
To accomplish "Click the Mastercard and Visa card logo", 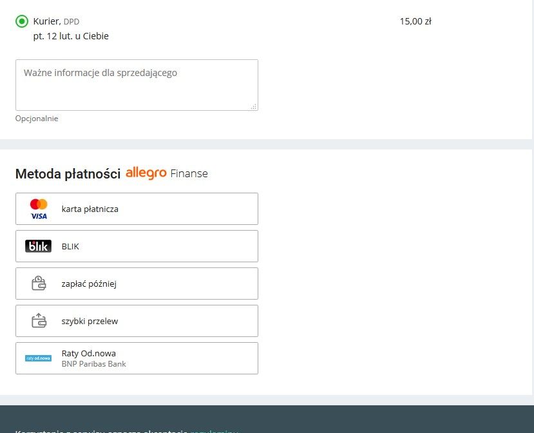I will (39, 209).
